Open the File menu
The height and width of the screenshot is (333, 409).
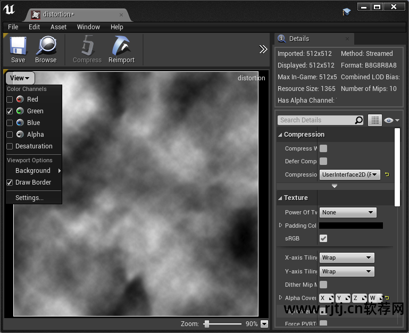tap(13, 27)
